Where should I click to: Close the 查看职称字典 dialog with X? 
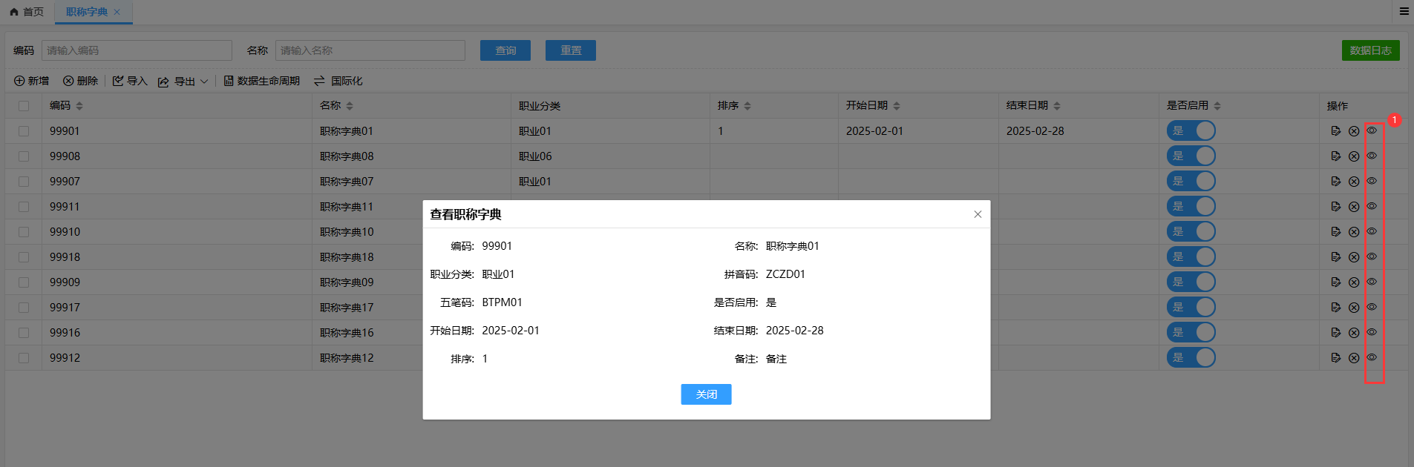(978, 214)
